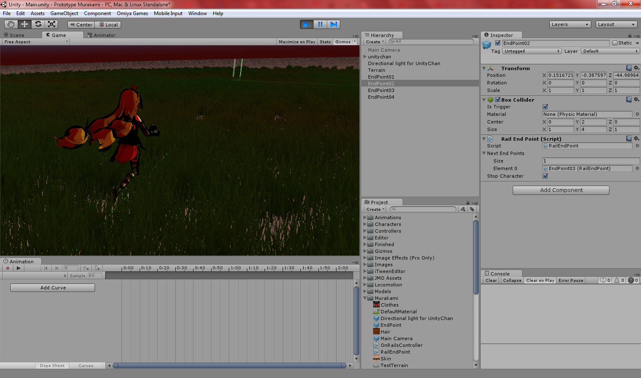Search by type in Project panel

click(x=463, y=209)
